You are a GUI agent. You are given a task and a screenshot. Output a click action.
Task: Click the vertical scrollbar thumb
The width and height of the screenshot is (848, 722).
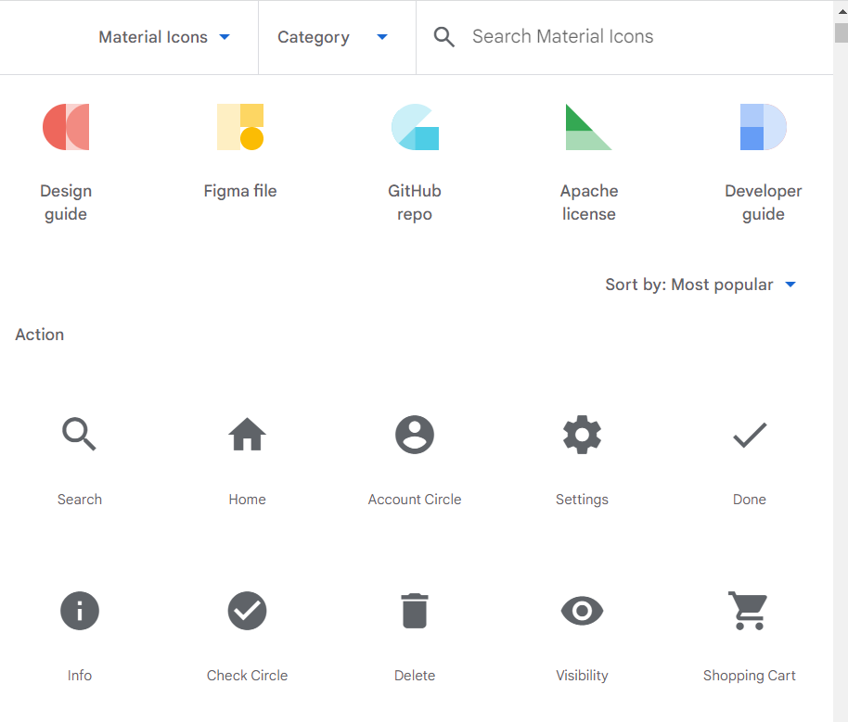[841, 32]
